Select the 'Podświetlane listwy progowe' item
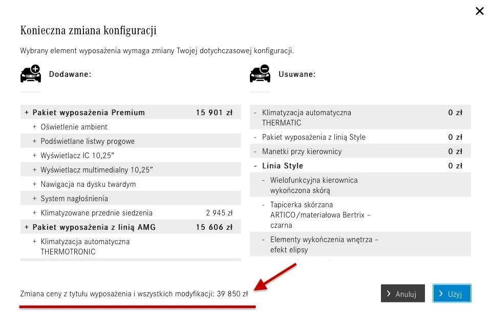Viewport: 491px width, 325px height. (131, 141)
